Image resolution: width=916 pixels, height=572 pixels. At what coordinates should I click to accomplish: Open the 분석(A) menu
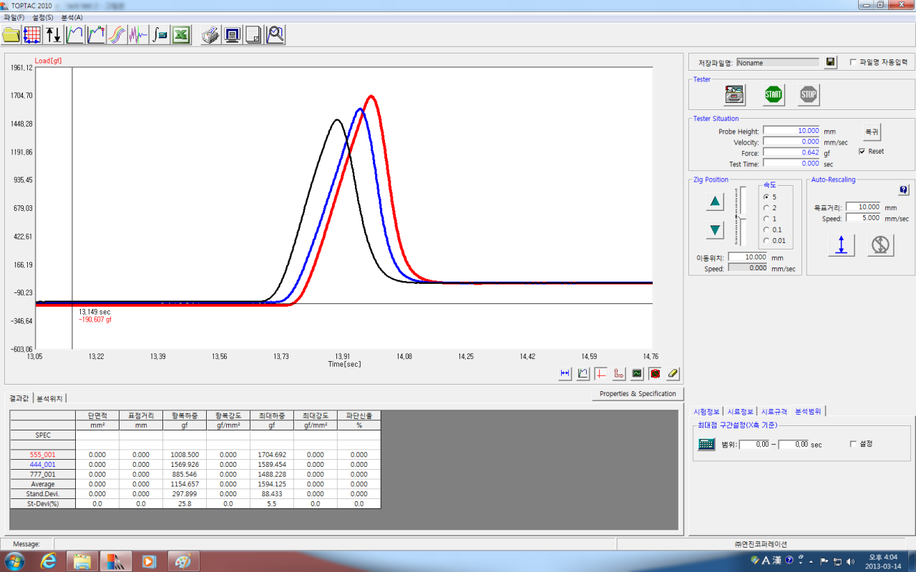point(72,17)
